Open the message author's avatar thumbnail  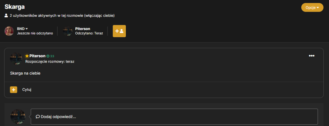point(16,58)
